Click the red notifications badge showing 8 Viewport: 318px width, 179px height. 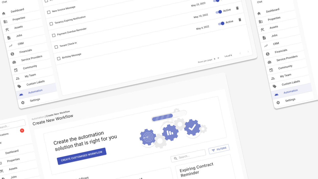pyautogui.click(x=22, y=130)
